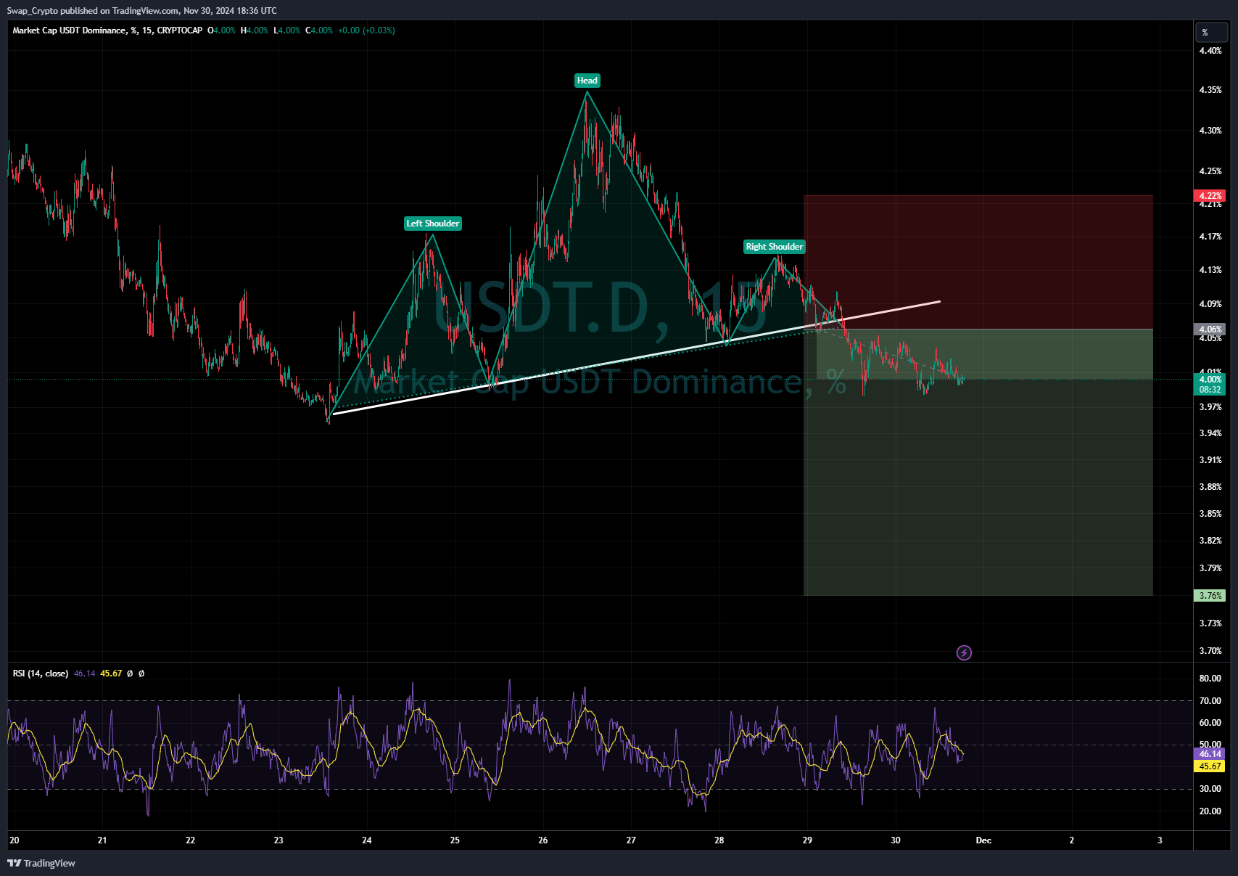Click the yellow 45.67 value in RSI legend

point(111,674)
